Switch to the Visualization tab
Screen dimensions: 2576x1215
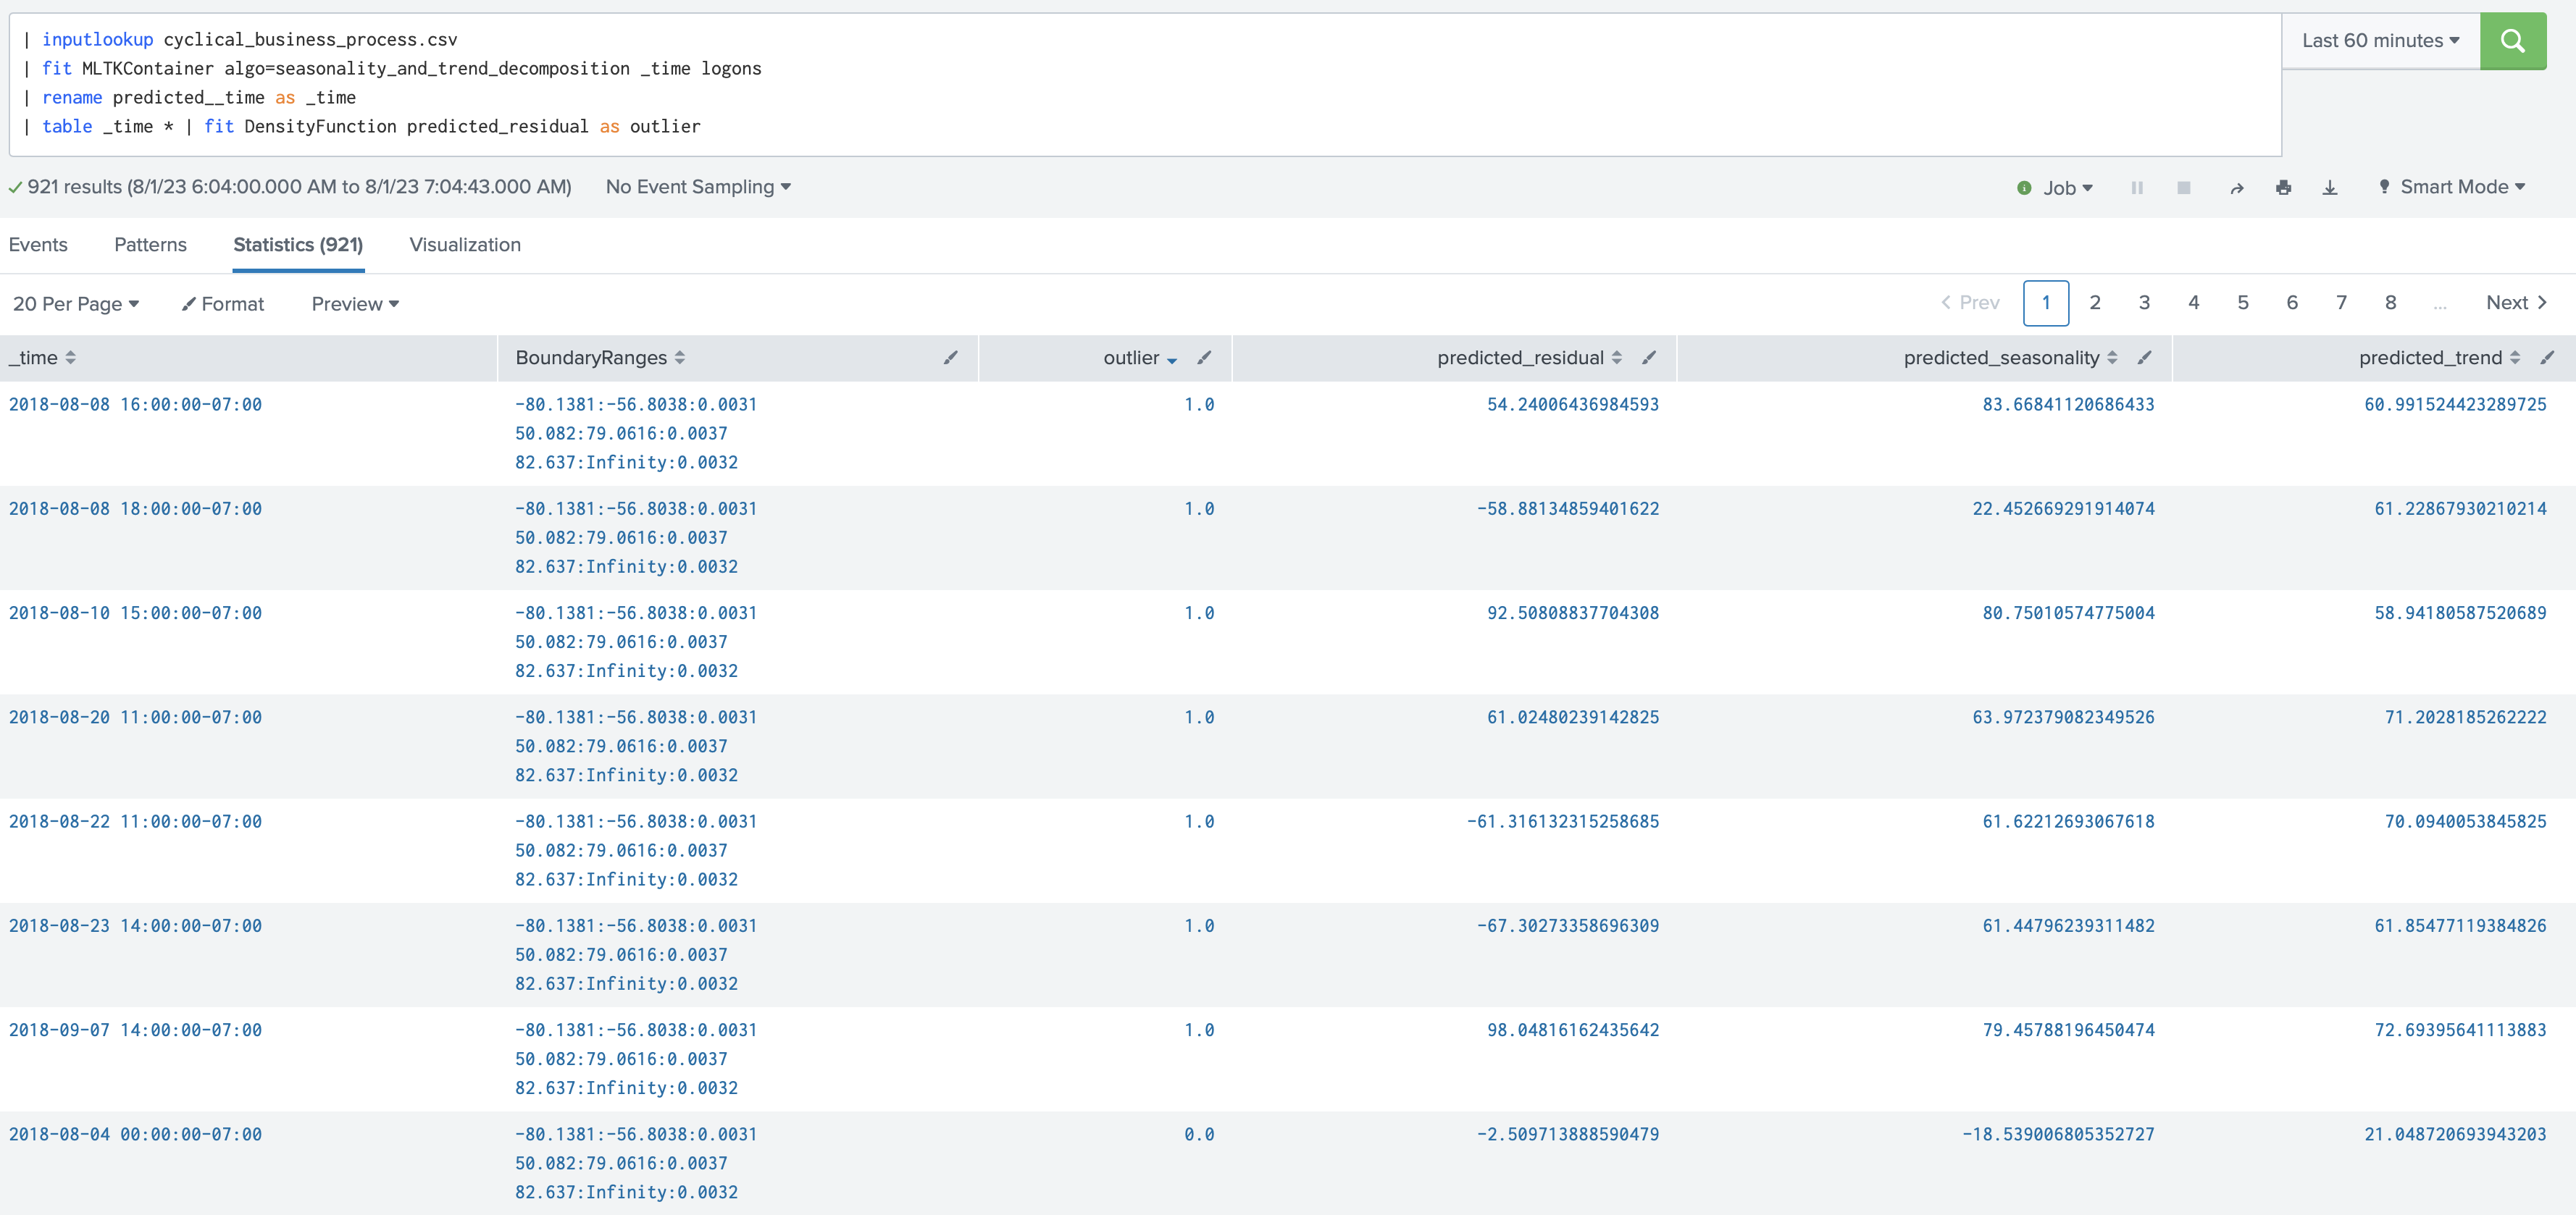click(465, 245)
